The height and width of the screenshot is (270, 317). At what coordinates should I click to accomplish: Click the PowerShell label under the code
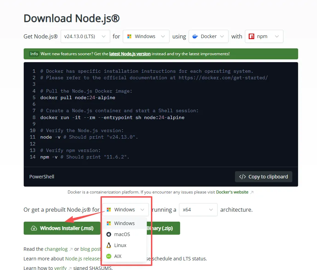(x=42, y=177)
